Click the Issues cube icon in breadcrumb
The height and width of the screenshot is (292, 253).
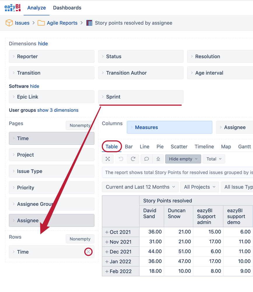click(x=9, y=23)
